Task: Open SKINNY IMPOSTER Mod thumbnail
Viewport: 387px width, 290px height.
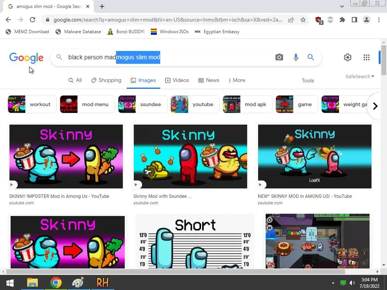Action: [x=66, y=156]
